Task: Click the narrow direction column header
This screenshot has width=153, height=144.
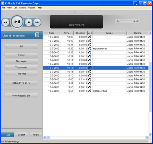Action: (x=90, y=33)
